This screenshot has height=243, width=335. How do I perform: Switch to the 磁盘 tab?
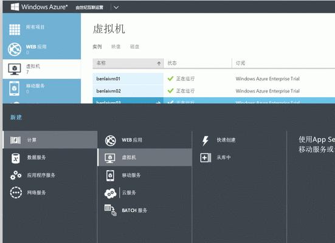tap(134, 47)
